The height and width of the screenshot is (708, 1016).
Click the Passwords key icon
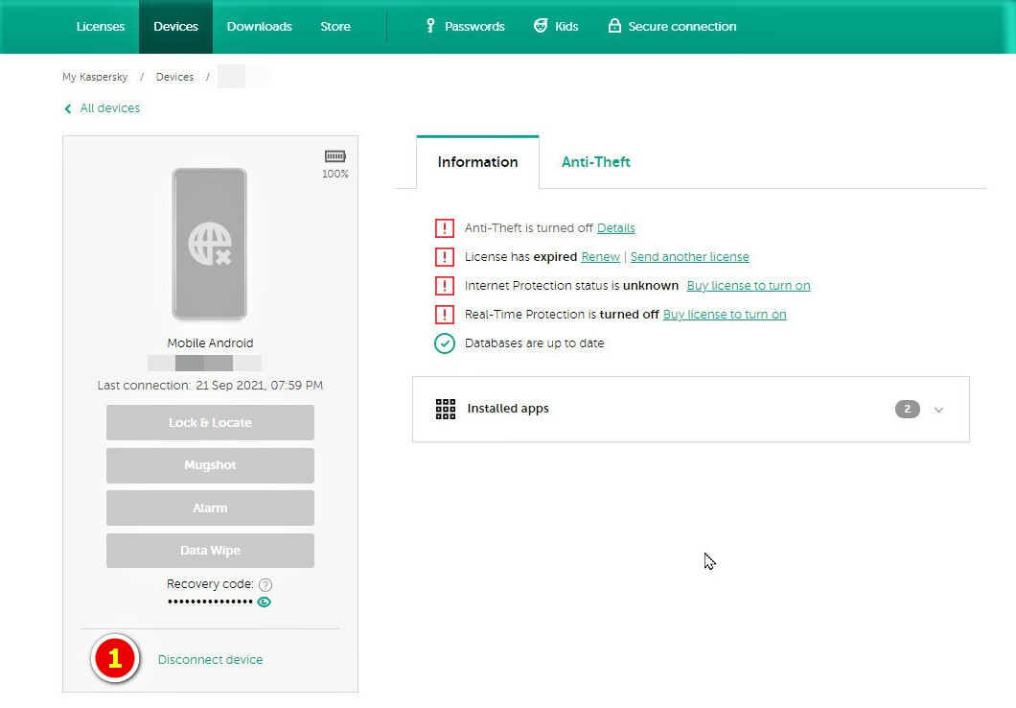(430, 26)
